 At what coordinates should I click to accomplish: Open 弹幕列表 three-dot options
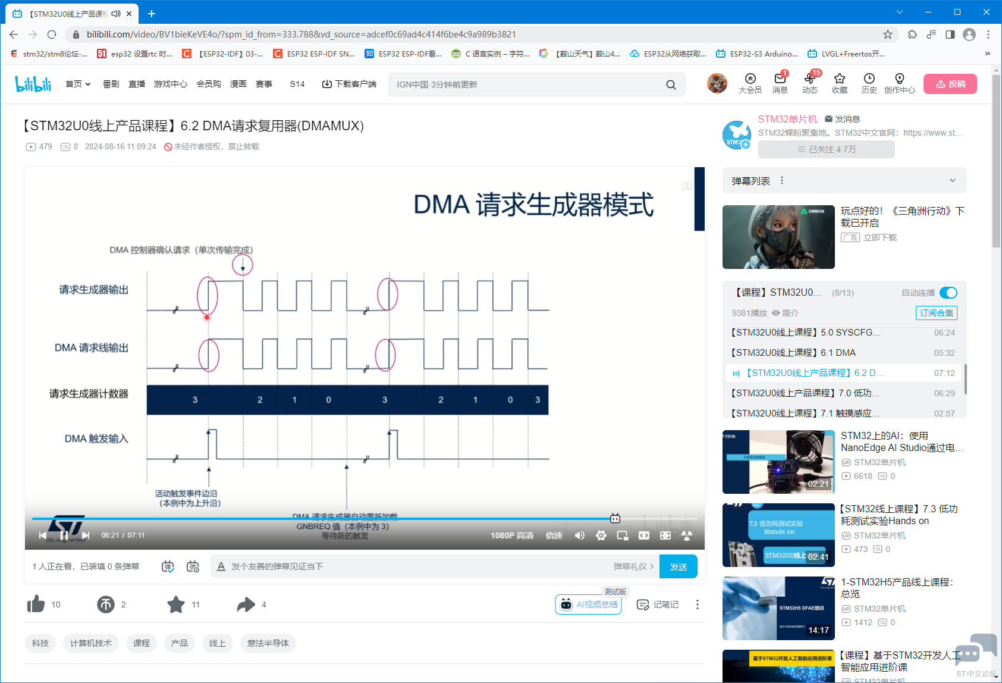click(x=782, y=181)
